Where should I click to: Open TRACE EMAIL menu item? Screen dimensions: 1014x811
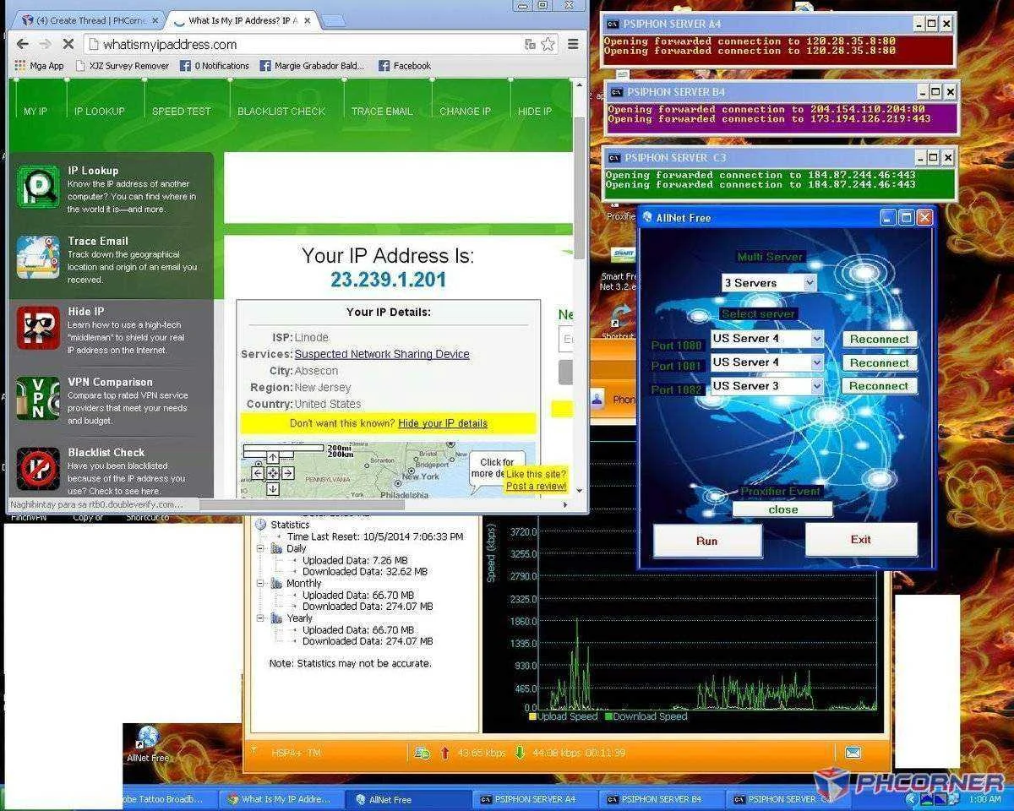pyautogui.click(x=382, y=112)
